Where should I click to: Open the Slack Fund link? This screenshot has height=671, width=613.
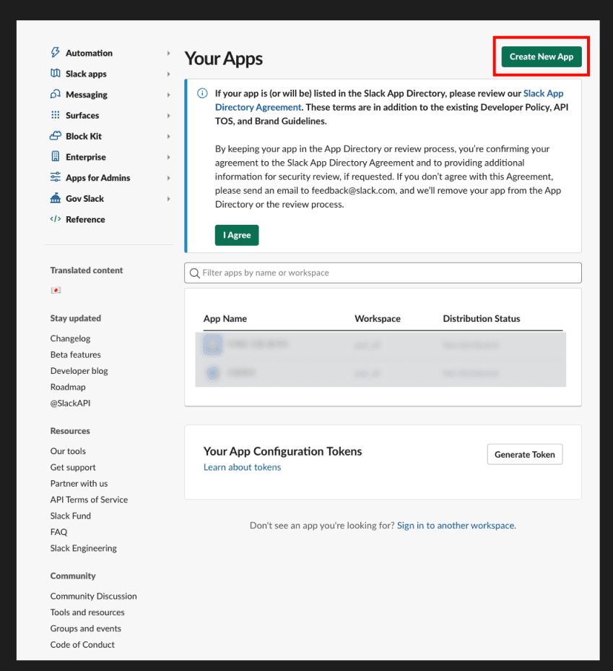71,516
